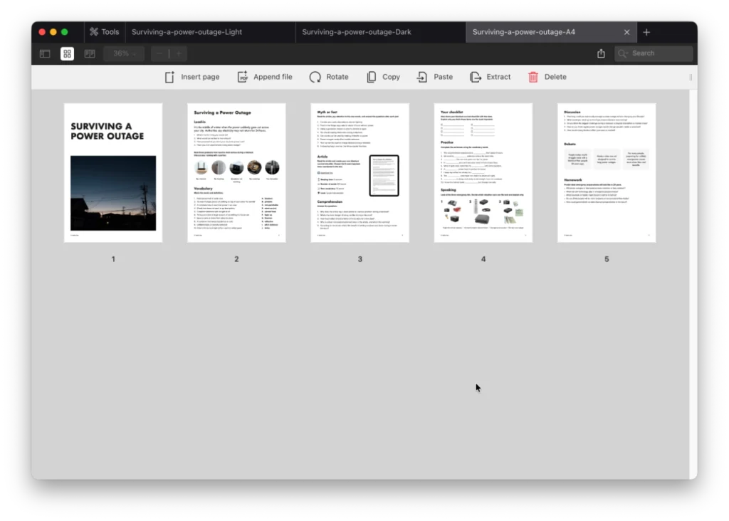This screenshot has height=521, width=729.
Task: Toggle the sidebar panel view
Action: click(45, 53)
